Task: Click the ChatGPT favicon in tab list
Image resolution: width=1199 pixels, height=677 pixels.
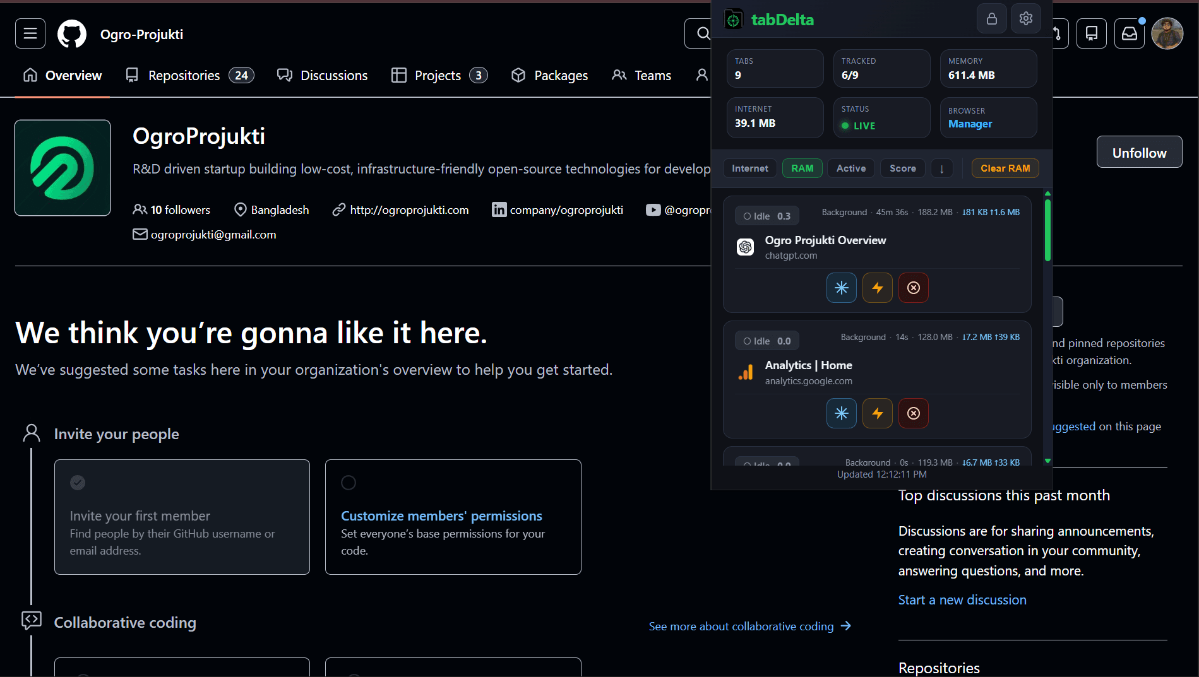Action: [746, 247]
